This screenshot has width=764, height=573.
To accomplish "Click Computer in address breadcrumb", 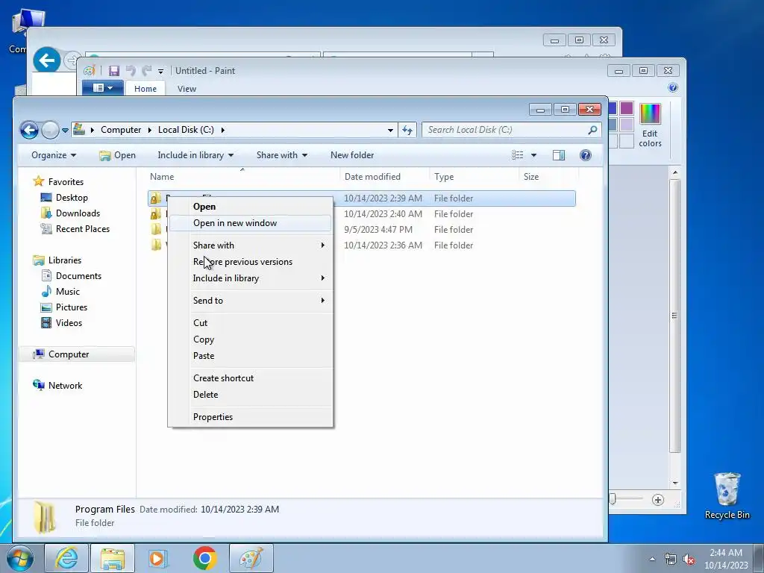I will [121, 130].
